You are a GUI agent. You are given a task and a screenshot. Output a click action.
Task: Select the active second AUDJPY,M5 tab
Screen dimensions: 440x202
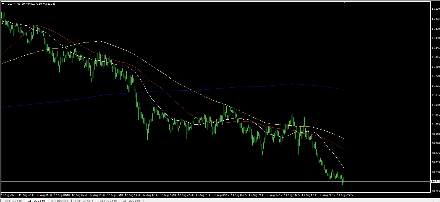[x=36, y=201]
